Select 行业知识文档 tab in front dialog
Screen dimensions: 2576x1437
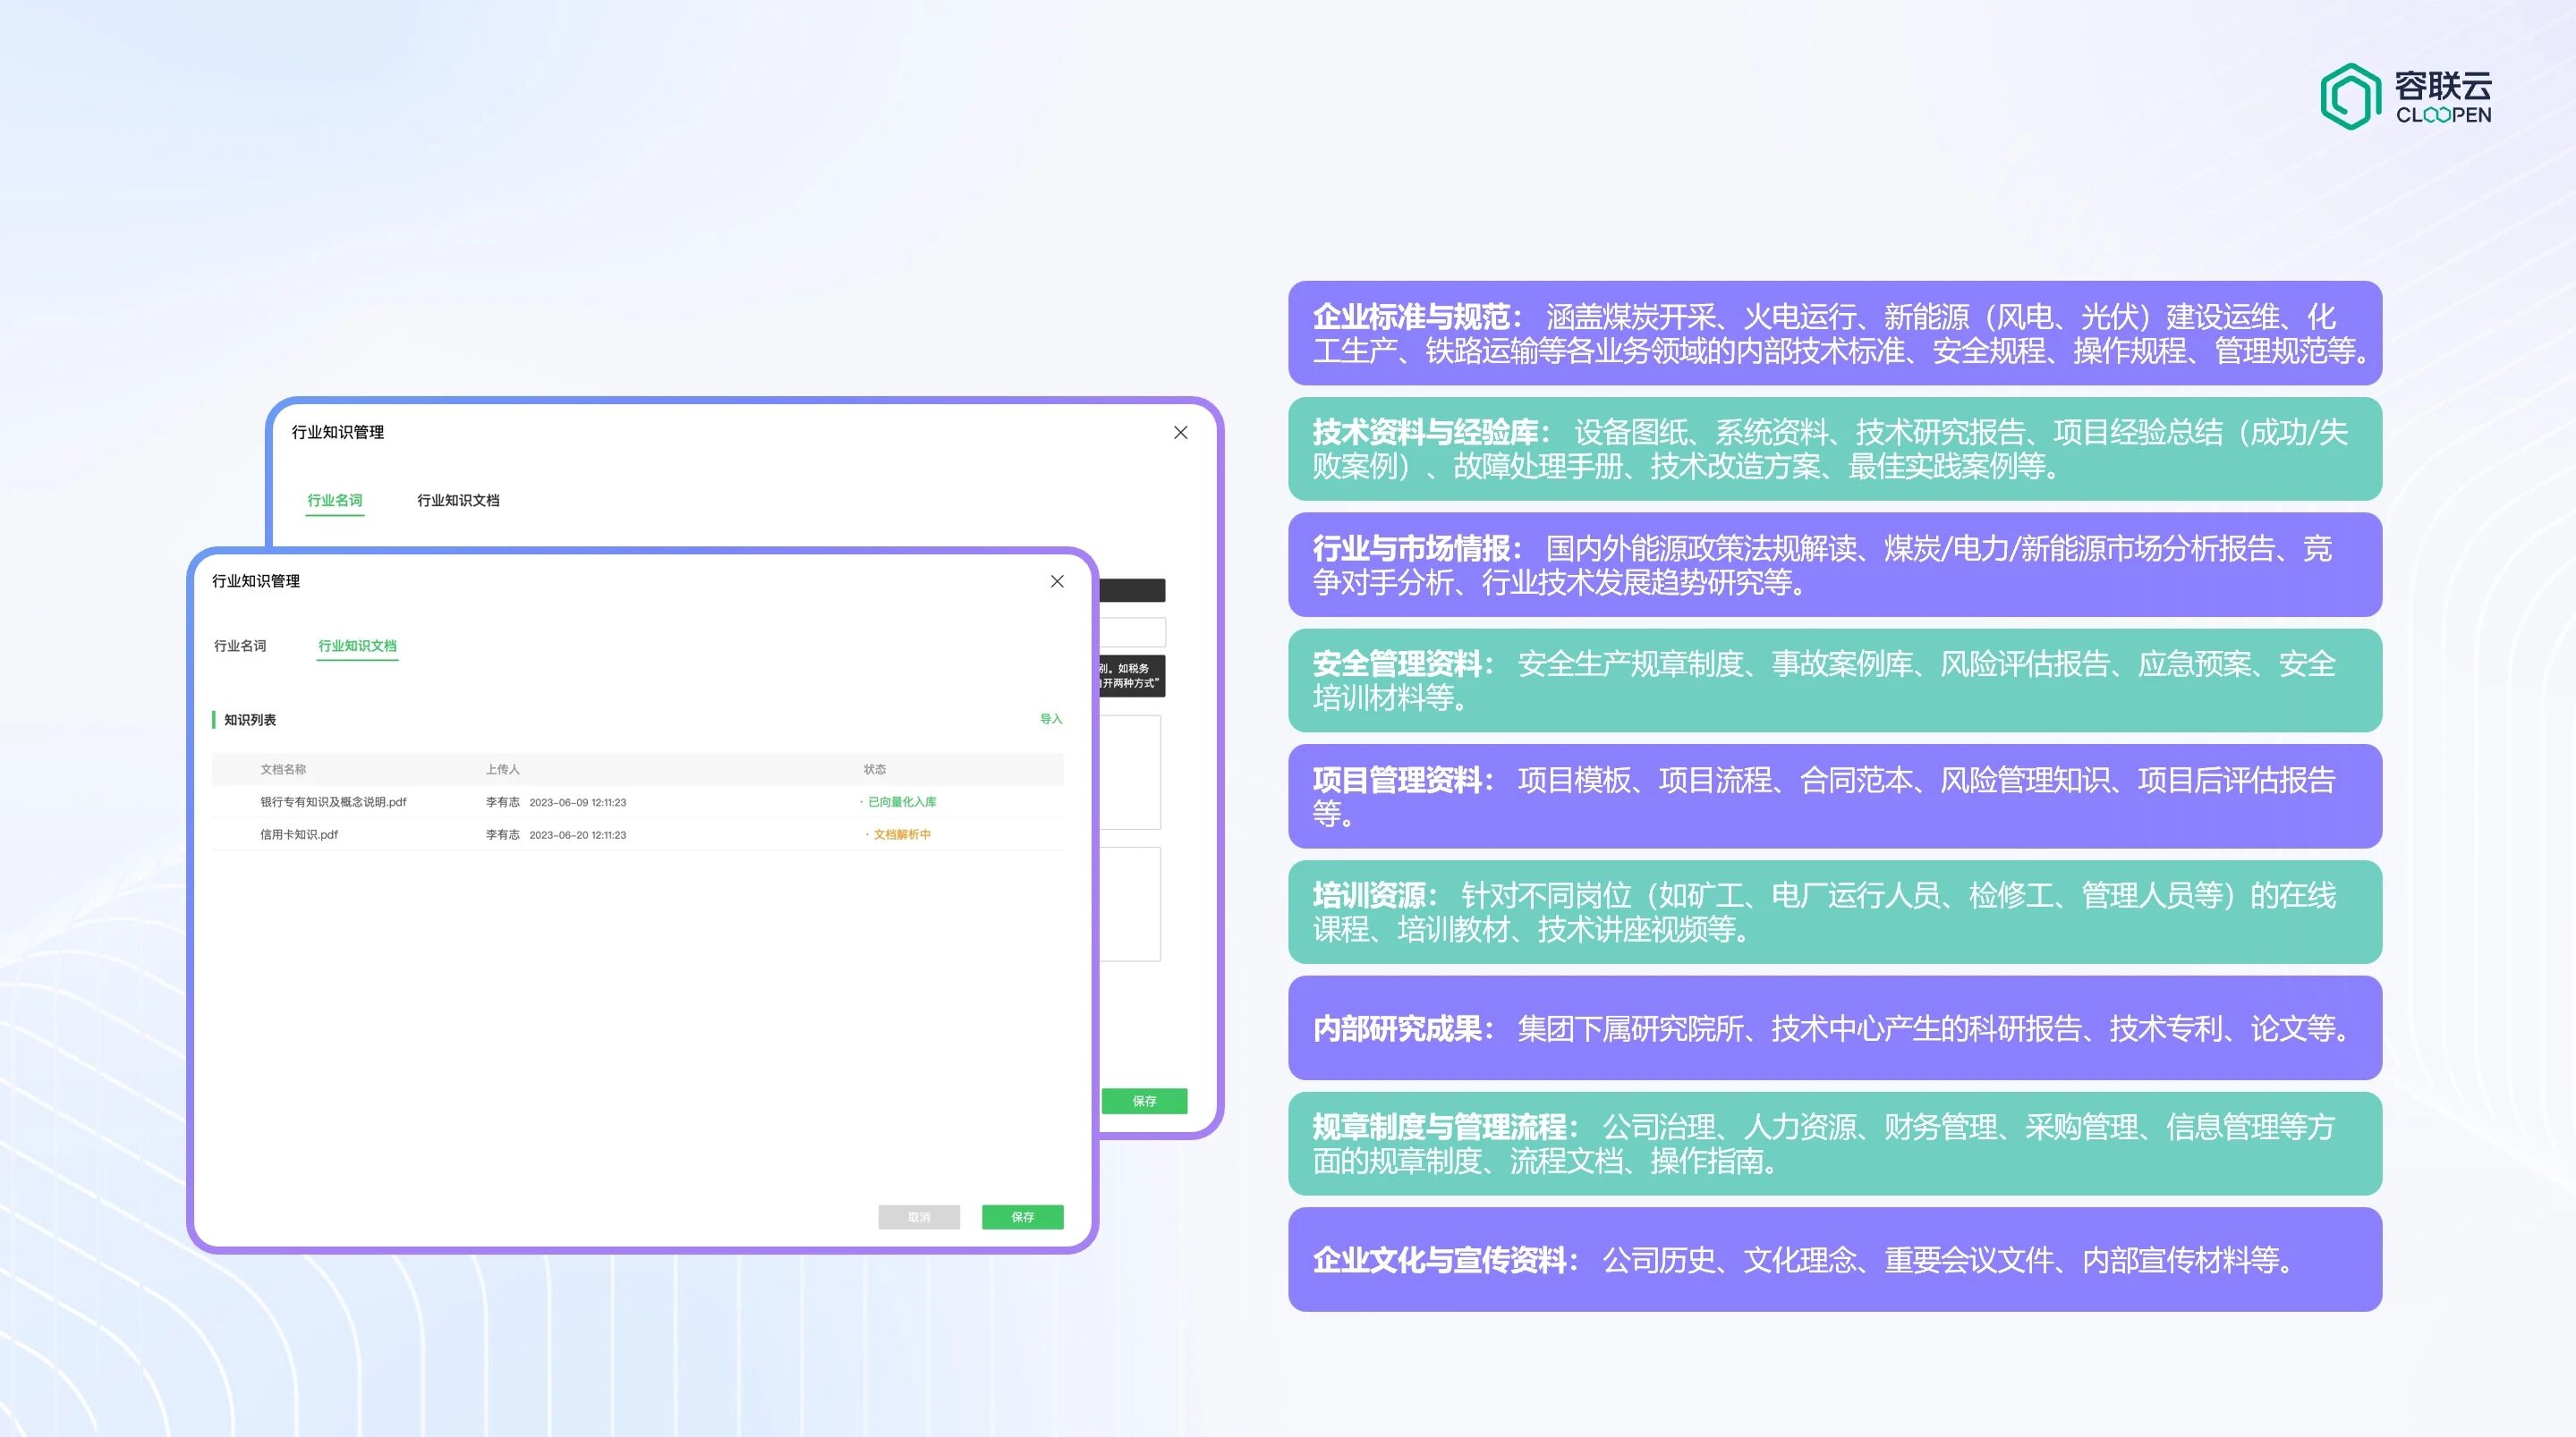click(x=357, y=646)
